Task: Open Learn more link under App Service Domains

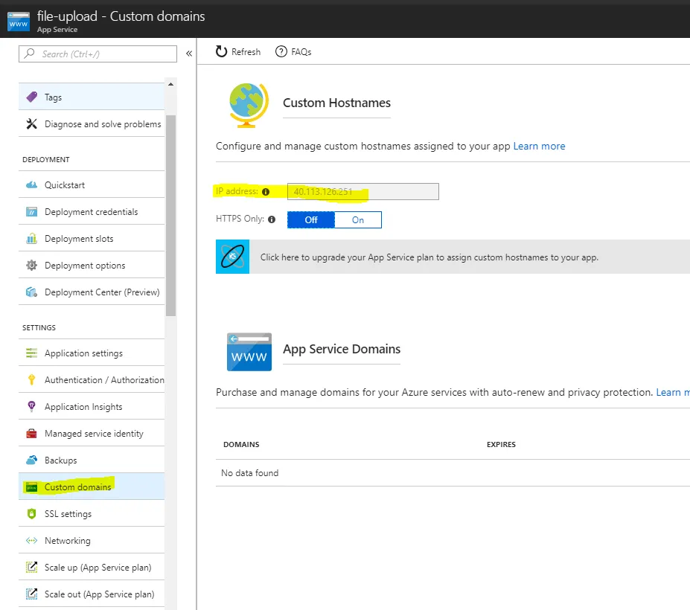Action: pyautogui.click(x=673, y=392)
